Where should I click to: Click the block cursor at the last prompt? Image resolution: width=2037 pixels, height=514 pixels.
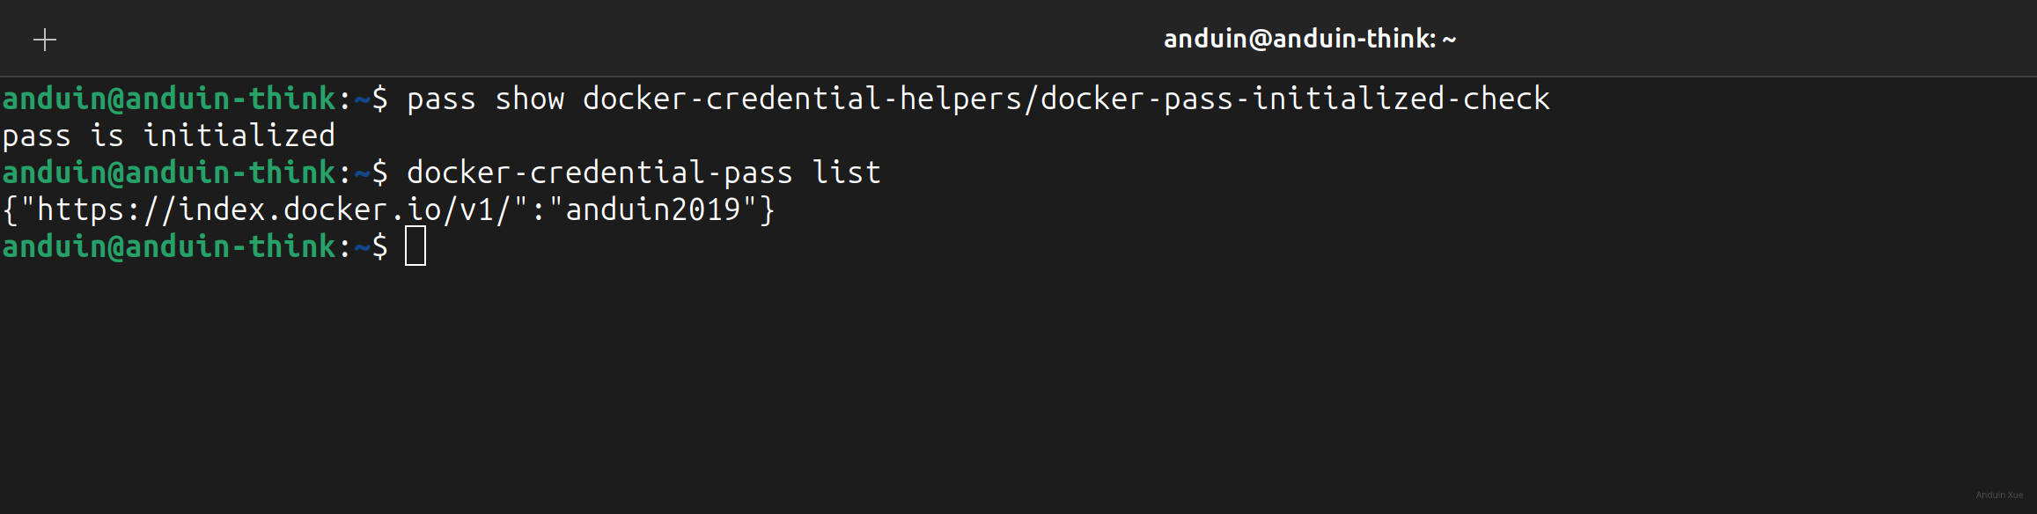tap(415, 246)
